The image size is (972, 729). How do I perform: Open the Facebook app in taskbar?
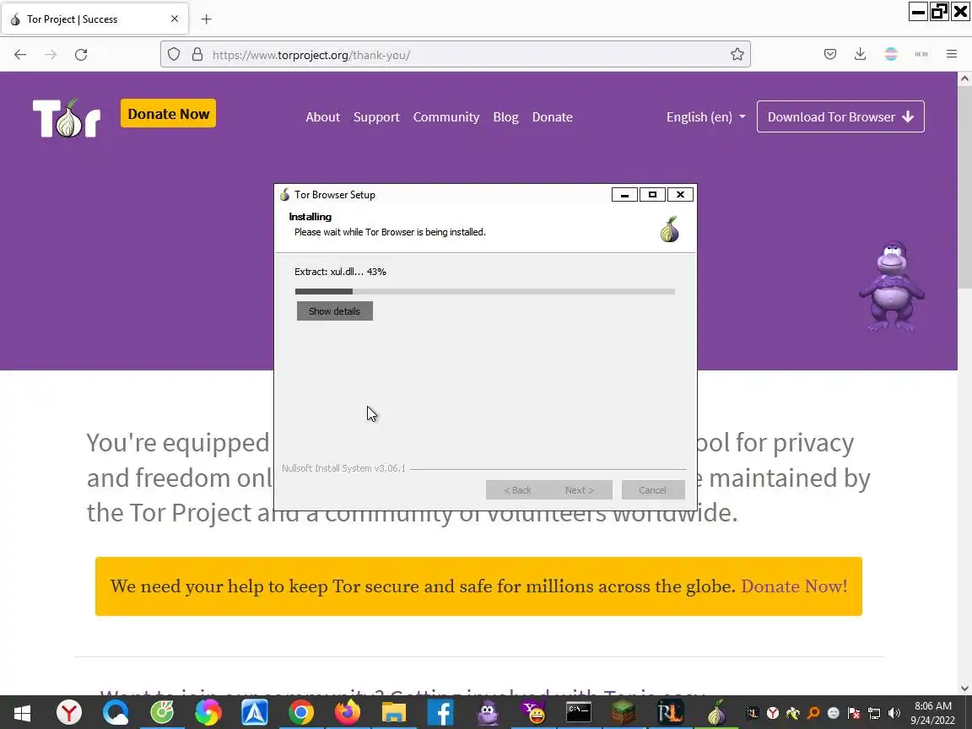pos(440,713)
